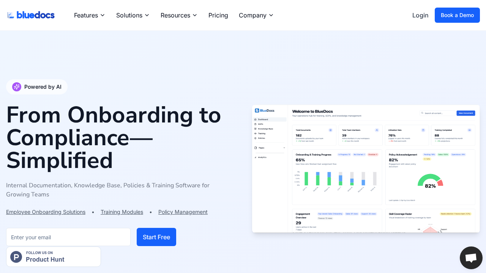This screenshot has width=486, height=273.
Task: Click the BlueDocs logo in the navbar
Action: pyautogui.click(x=30, y=15)
